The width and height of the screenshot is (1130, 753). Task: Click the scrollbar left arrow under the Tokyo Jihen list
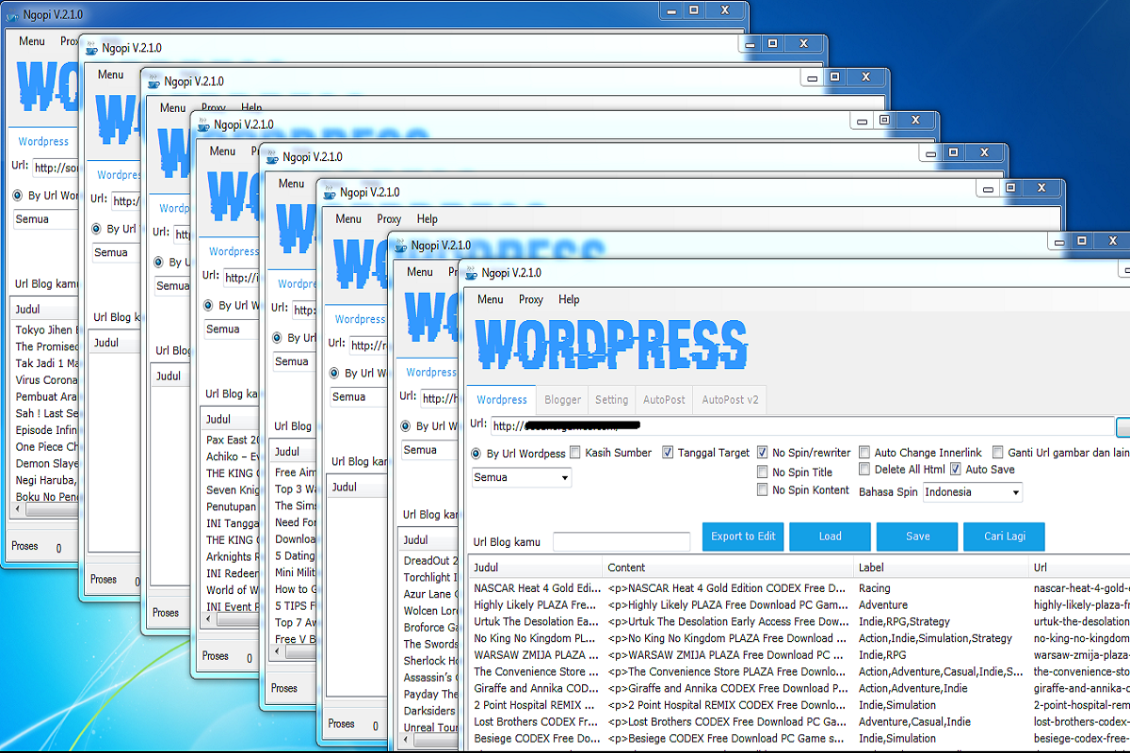(x=19, y=510)
